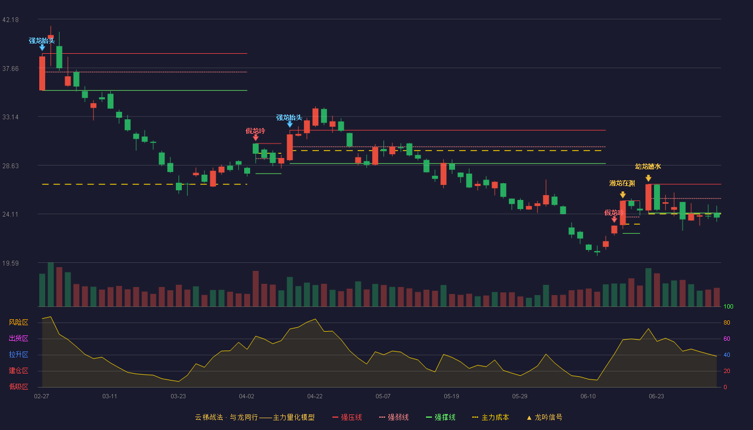Screen dimensions: 753x430
Task: Click the 强龙抬头 label above the 02-27 candle
Action: 42,41
